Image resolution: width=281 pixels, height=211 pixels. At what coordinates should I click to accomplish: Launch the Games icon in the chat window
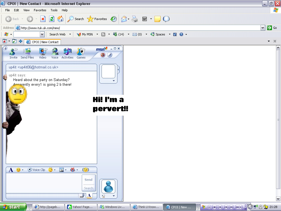[81, 53]
